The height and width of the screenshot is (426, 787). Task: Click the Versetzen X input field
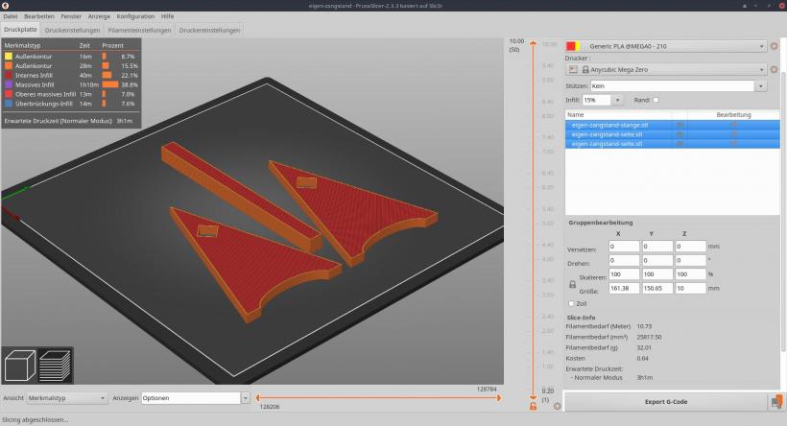[624, 247]
